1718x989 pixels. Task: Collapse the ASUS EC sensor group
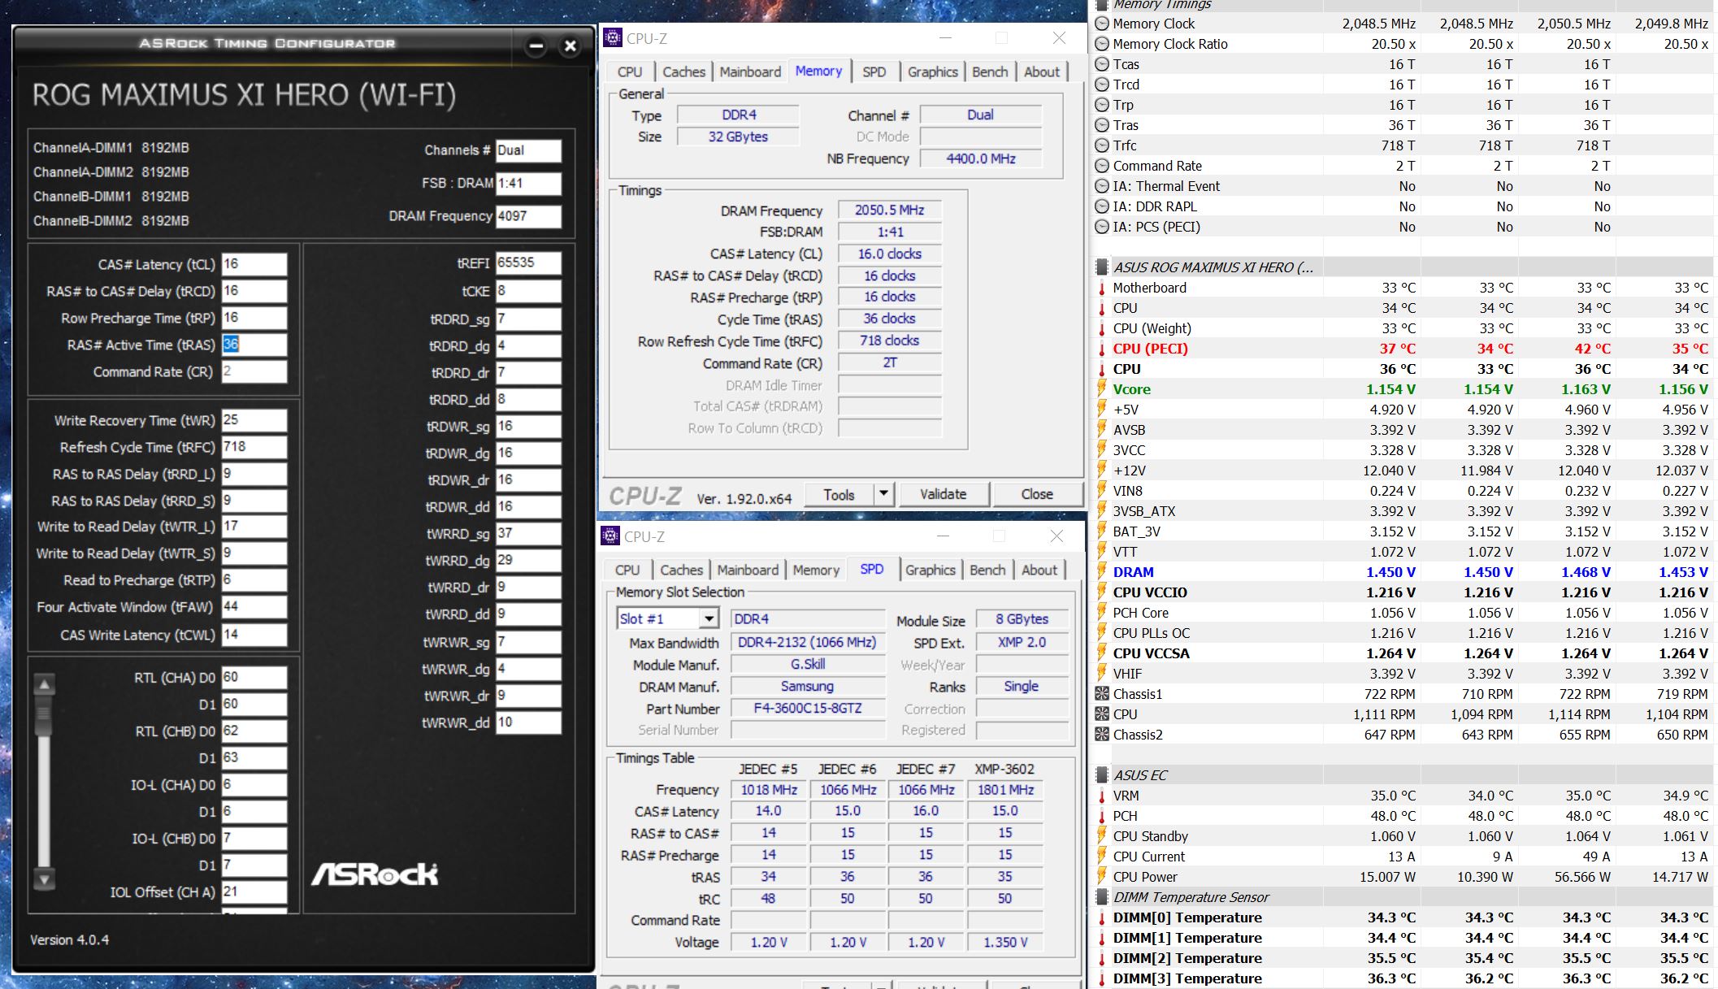(1103, 775)
